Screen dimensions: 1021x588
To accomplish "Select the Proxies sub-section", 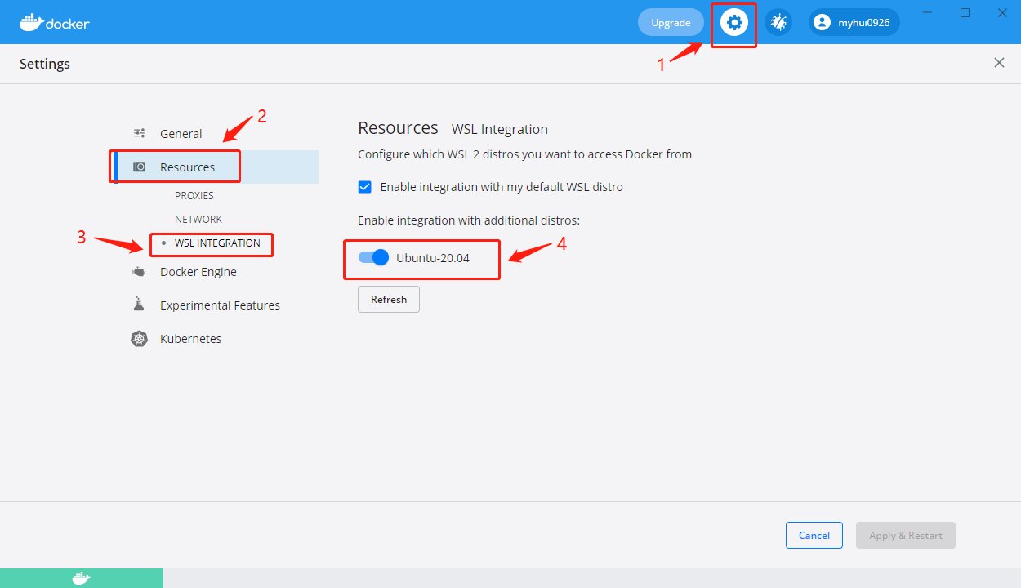I will click(194, 196).
